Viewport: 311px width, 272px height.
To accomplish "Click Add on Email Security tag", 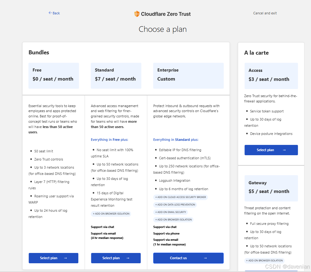I will tap(171, 212).
